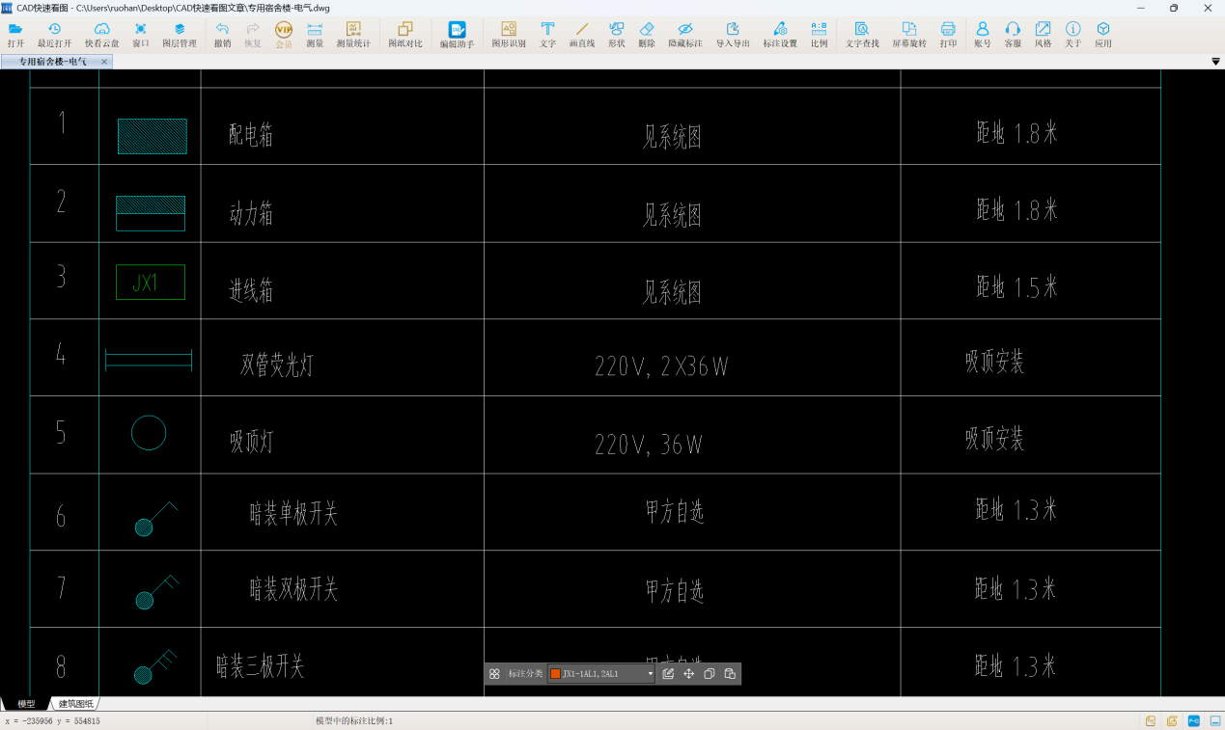Click the 会员 VIP button
The image size is (1225, 730).
point(284,35)
